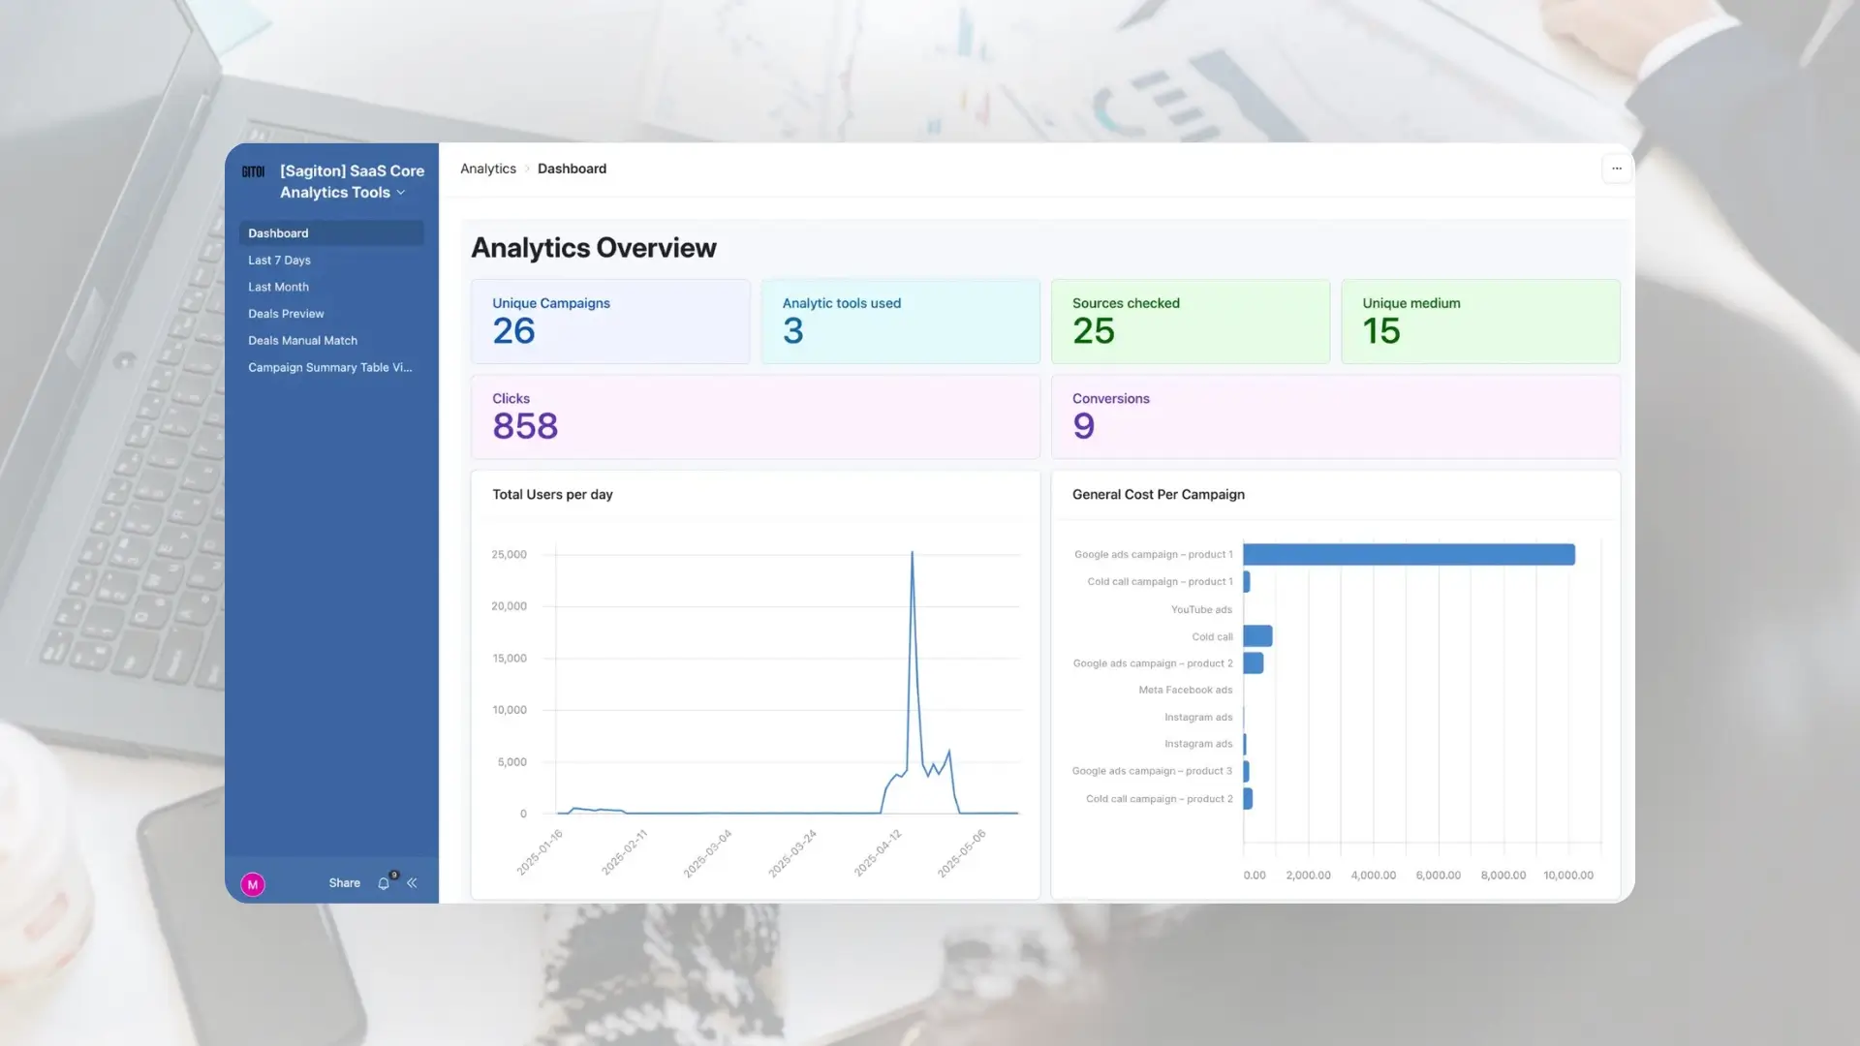Image resolution: width=1860 pixels, height=1046 pixels.
Task: Click the peak of the users line chart
Action: coord(912,554)
